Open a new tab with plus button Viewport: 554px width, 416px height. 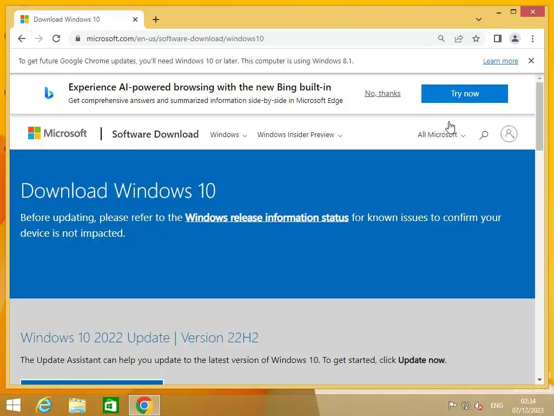(x=156, y=19)
